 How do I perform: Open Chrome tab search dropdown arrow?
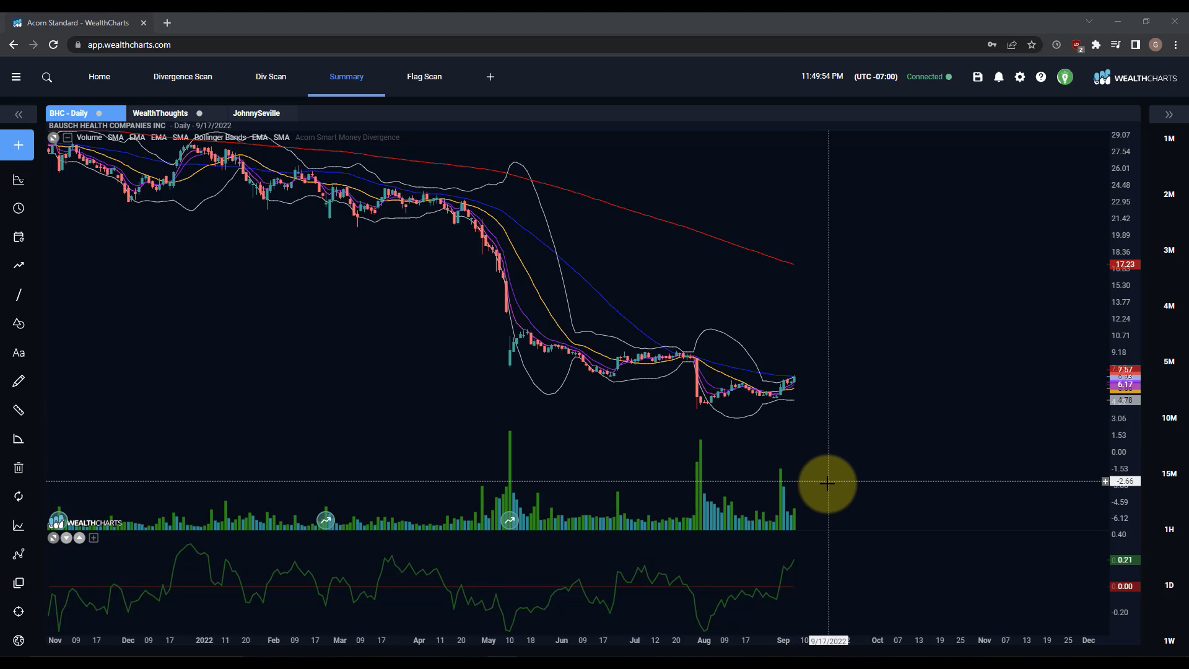[x=1089, y=22]
